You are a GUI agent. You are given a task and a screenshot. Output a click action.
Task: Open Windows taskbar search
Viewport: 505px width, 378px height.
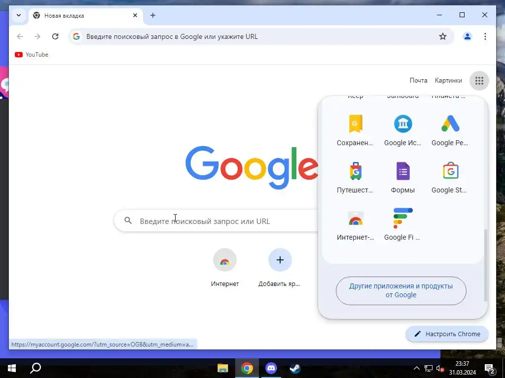point(36,368)
